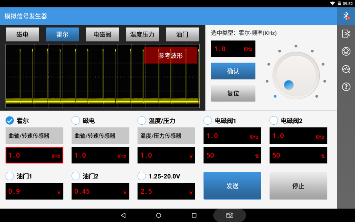This screenshot has width=355, height=222.
Task: Switch to the 温度压力 tab
Action: pyautogui.click(x=142, y=35)
